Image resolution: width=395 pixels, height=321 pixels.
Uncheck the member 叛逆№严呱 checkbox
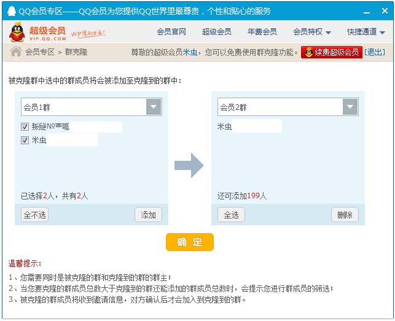coord(25,126)
